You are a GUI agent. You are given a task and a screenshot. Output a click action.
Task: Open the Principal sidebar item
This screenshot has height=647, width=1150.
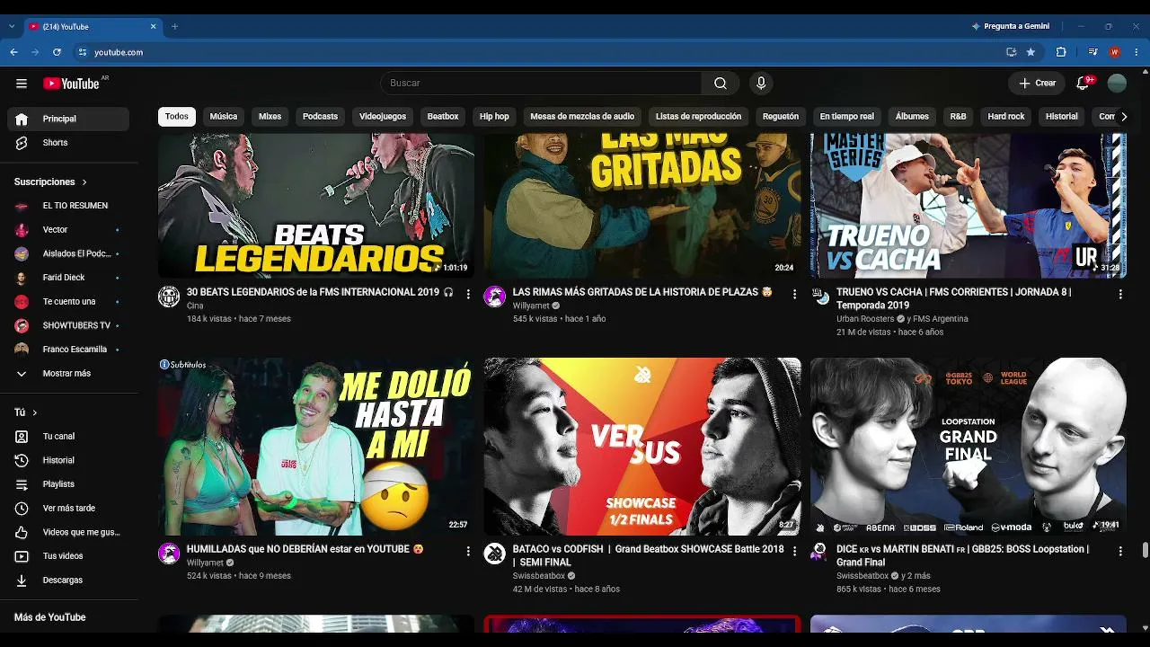point(68,119)
